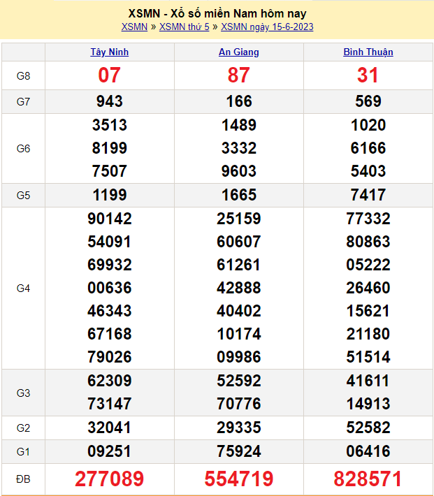Screen dimensions: 434x496
Task: Click the red G8 number 31
Action: (368, 75)
